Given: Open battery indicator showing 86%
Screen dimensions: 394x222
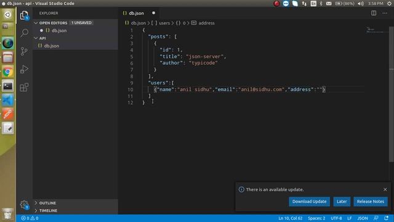Looking at the screenshot, I should click(345, 4).
